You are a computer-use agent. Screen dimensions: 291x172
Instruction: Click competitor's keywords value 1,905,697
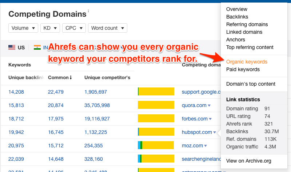point(96,92)
